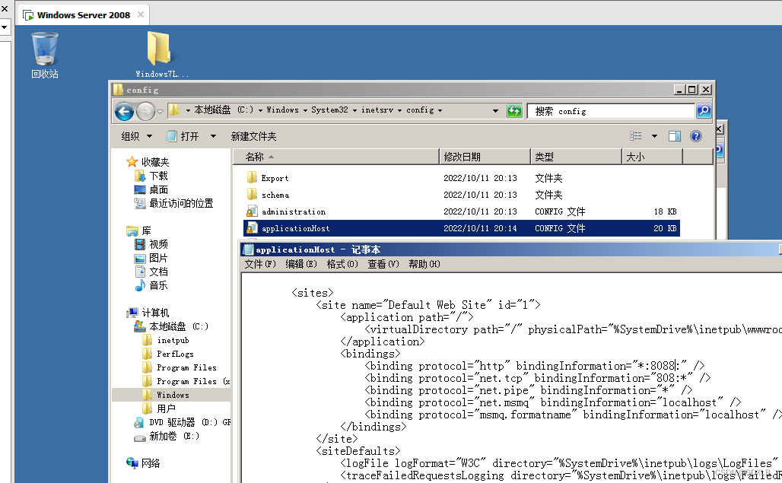Select DVD 驱动器 (D:) in tree

click(189, 422)
